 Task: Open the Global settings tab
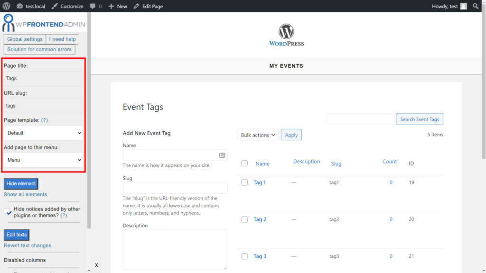25,39
